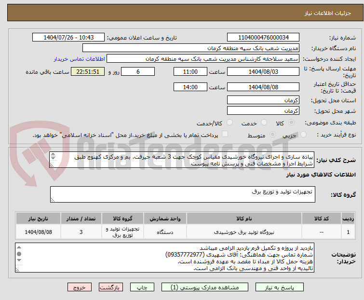The width and height of the screenshot is (364, 300).
Task: Click resize grip of description box
Action: 52,165
